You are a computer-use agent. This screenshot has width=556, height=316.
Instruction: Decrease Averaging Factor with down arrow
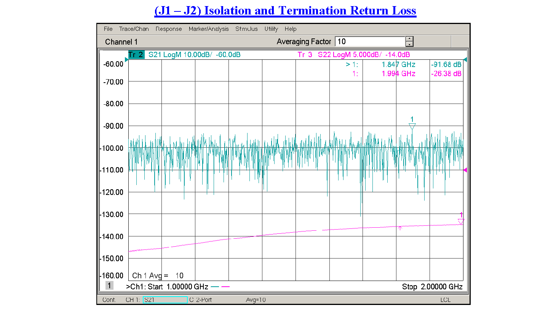click(x=409, y=44)
